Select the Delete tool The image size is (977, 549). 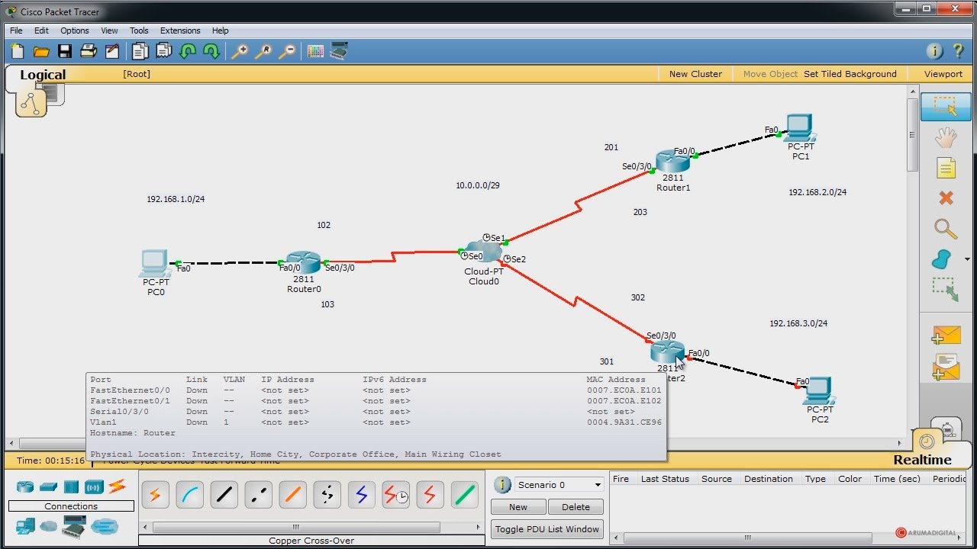pos(946,198)
